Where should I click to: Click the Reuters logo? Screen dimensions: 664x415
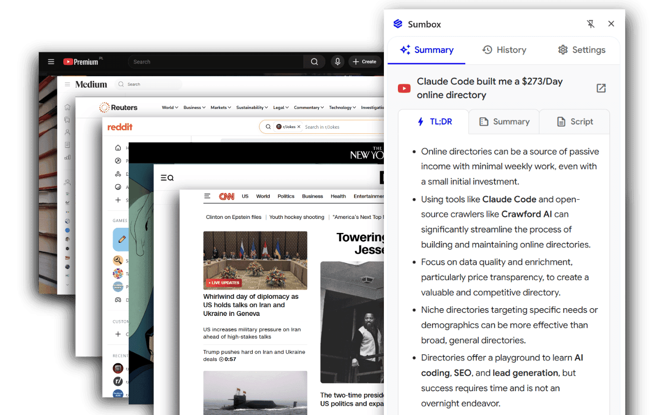click(118, 107)
